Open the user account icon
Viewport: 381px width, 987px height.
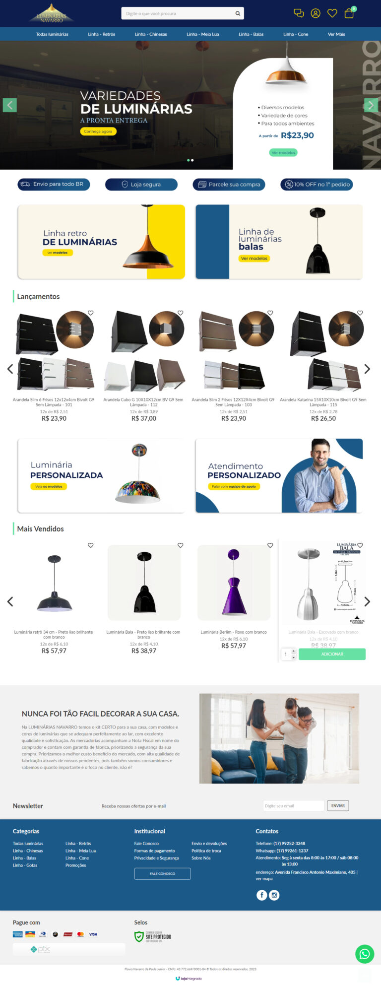pyautogui.click(x=316, y=13)
